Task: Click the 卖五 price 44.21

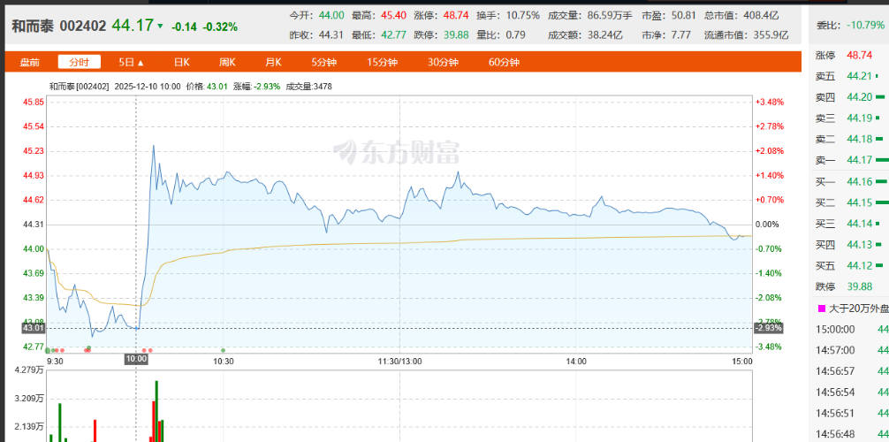Action: click(x=860, y=75)
